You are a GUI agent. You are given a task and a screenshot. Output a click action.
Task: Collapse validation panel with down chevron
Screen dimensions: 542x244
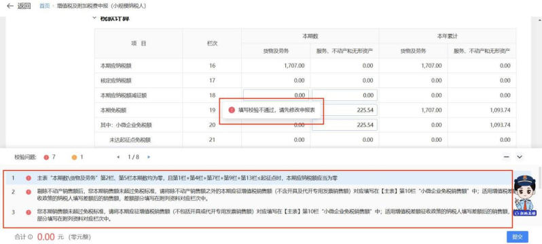(x=519, y=157)
